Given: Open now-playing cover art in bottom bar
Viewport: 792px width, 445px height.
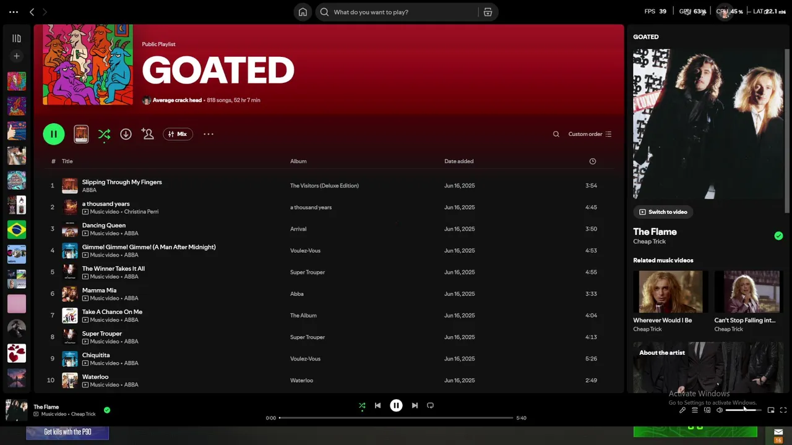Looking at the screenshot, I should 16,410.
